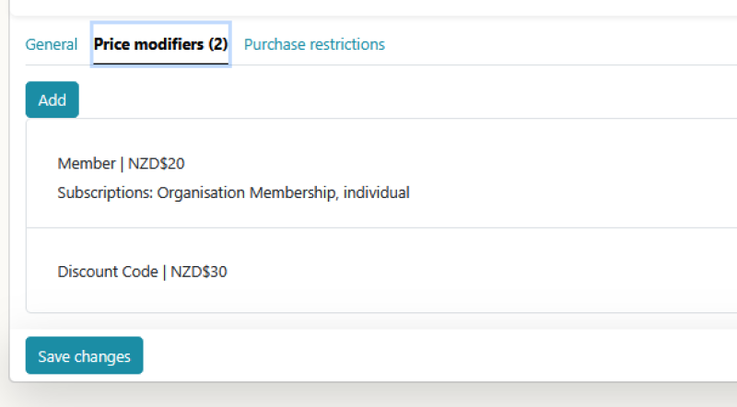The width and height of the screenshot is (737, 407).
Task: Click the word changes on Save button
Action: point(105,356)
